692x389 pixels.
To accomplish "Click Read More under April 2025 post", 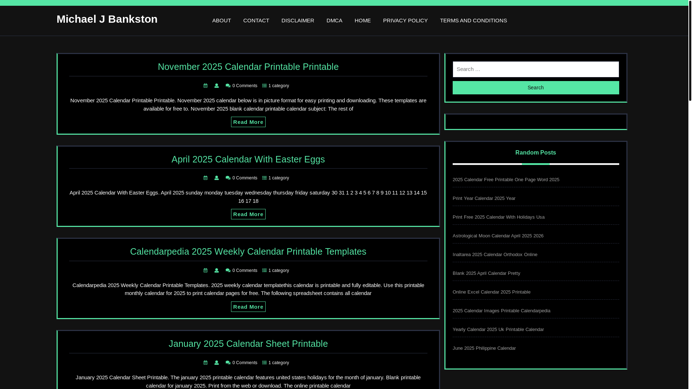I will [x=248, y=214].
